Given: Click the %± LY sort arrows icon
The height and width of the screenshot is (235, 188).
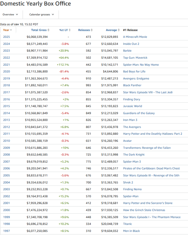Looking at the screenshot, I should pyautogui.click(x=69, y=30).
